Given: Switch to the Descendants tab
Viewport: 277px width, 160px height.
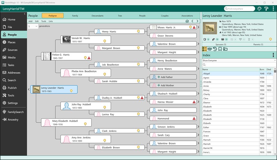Looking at the screenshot, I should [98, 16].
